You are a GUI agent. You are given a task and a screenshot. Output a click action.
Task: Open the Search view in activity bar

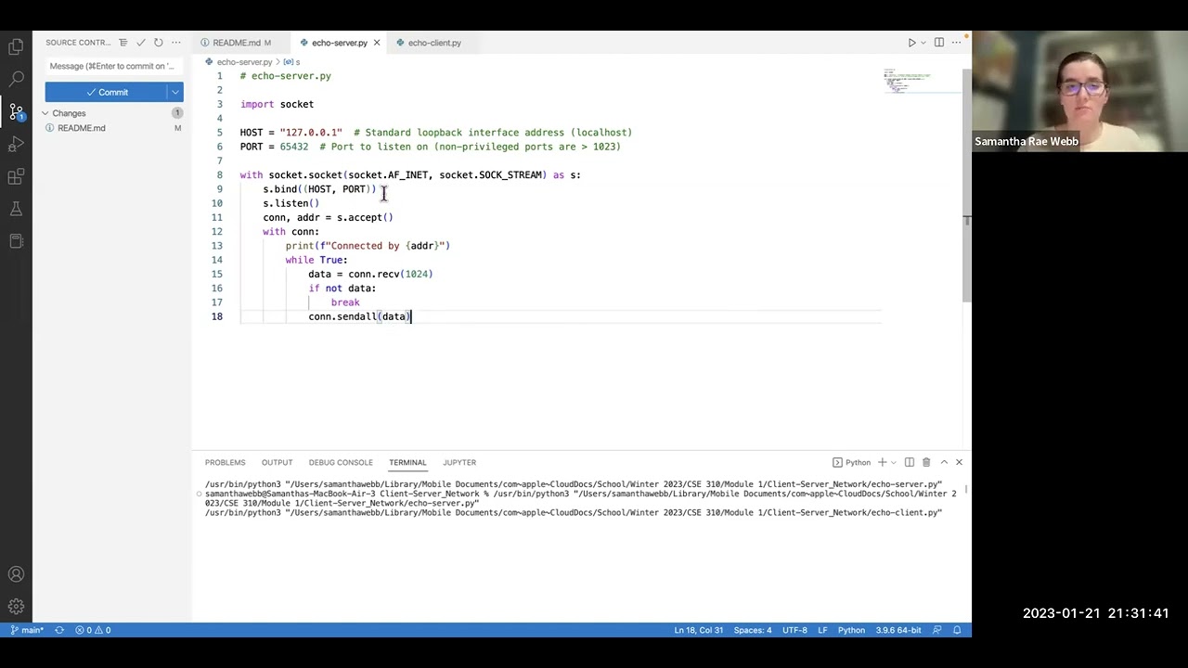(16, 79)
